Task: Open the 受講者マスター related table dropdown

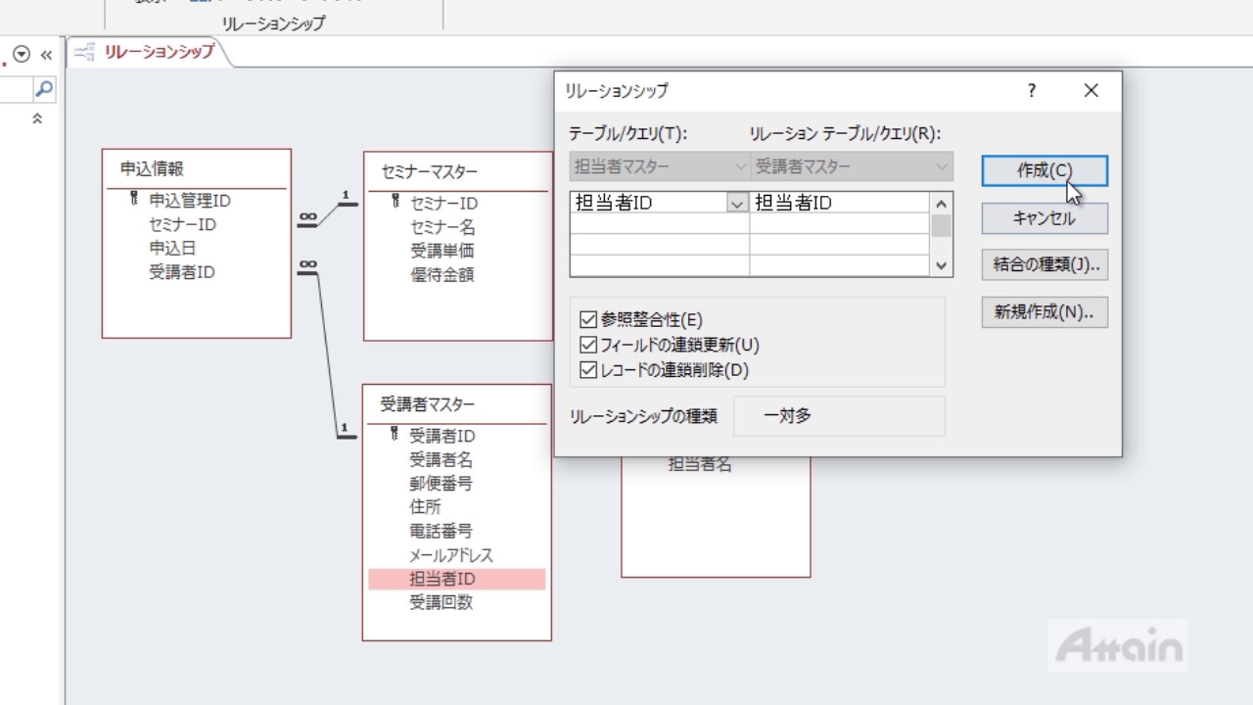Action: 941,166
